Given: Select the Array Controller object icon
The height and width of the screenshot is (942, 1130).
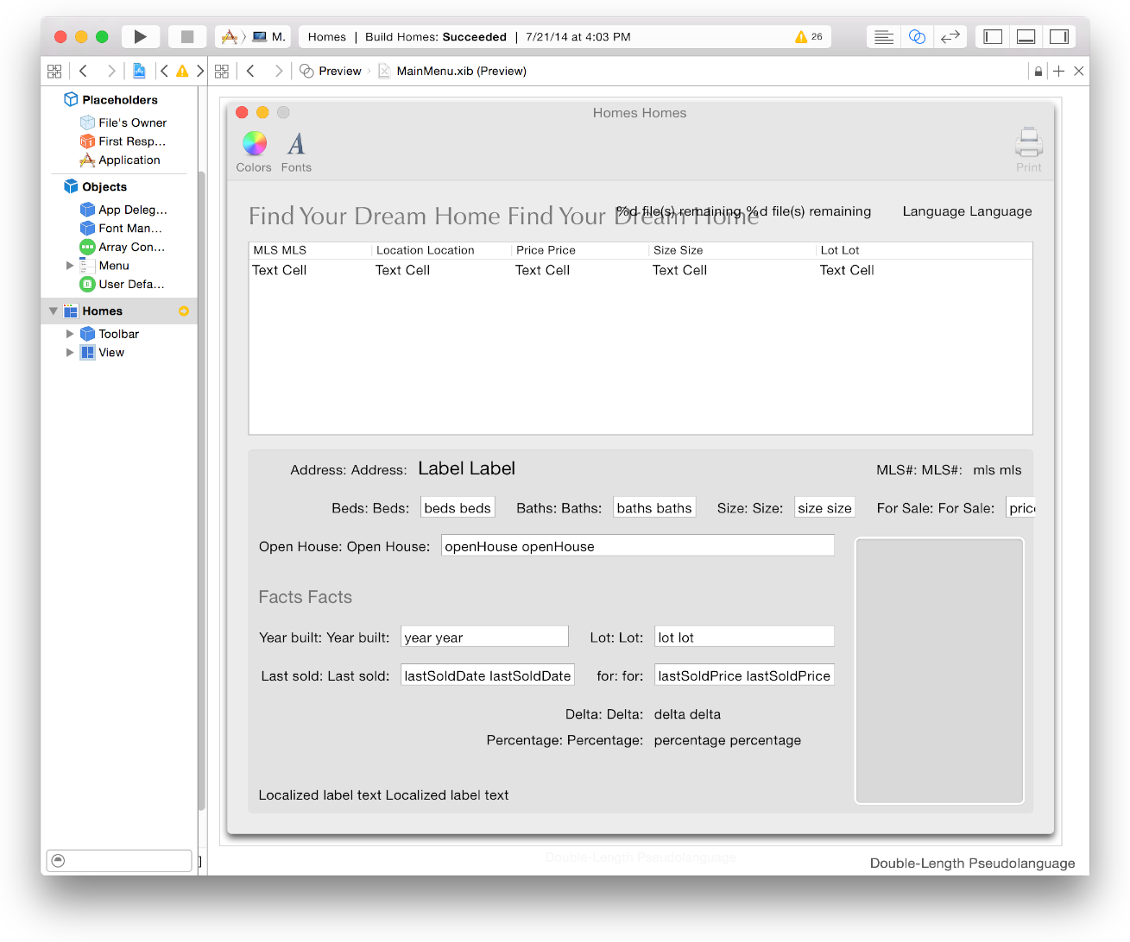Looking at the screenshot, I should [87, 247].
